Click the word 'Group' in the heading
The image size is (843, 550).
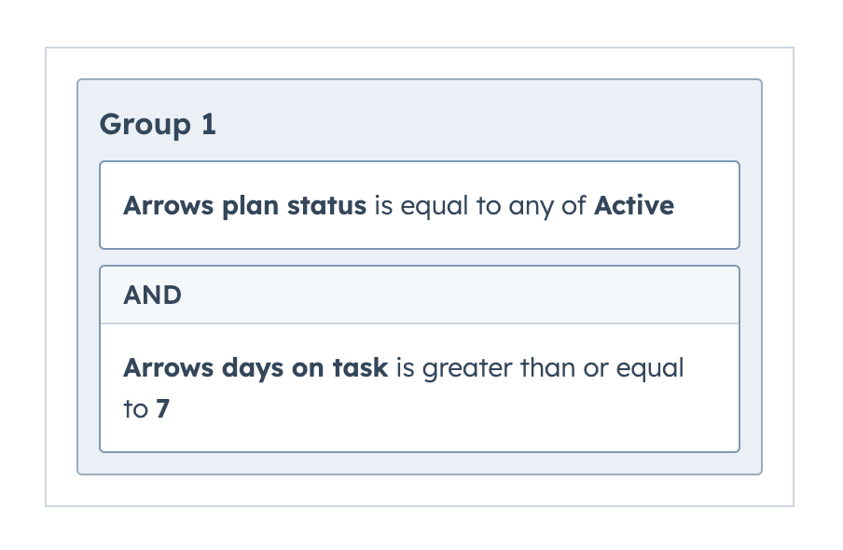(x=145, y=125)
